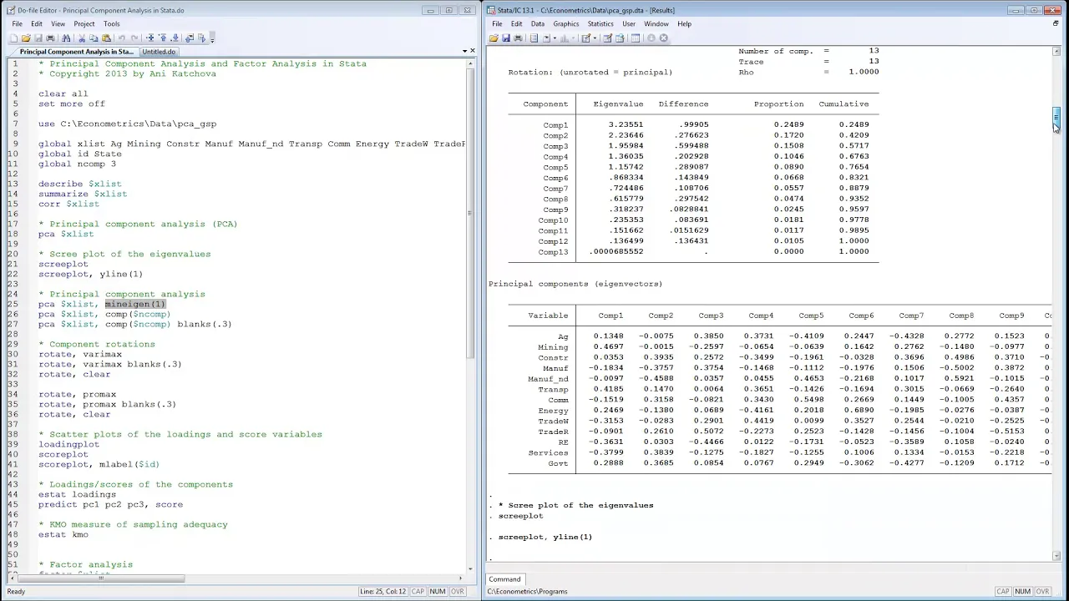Click Open icon in Stata results window
Viewport: 1069px width, 601px height.
(494, 38)
